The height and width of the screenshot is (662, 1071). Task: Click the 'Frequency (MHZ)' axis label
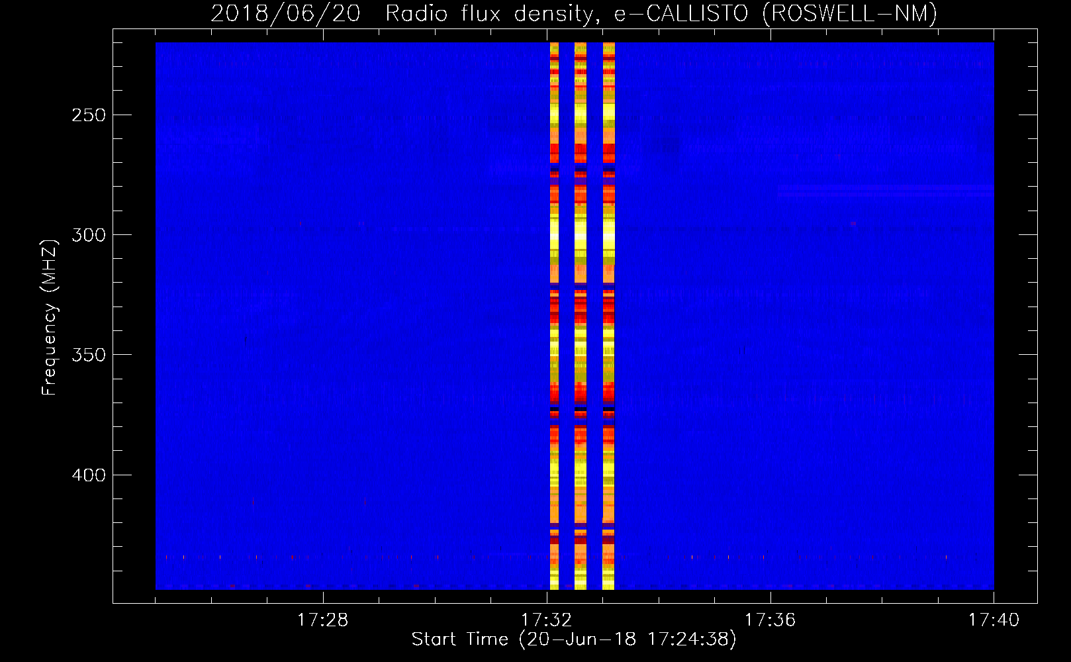pyautogui.click(x=50, y=318)
